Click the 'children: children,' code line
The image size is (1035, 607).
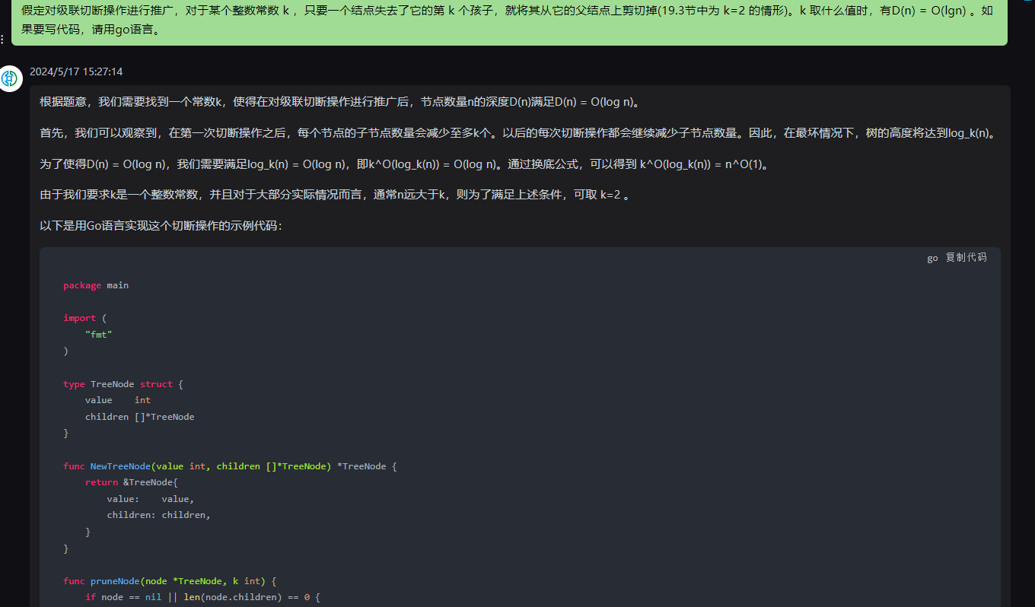pos(158,515)
